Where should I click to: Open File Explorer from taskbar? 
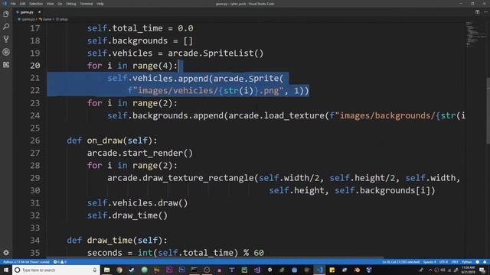(106, 270)
